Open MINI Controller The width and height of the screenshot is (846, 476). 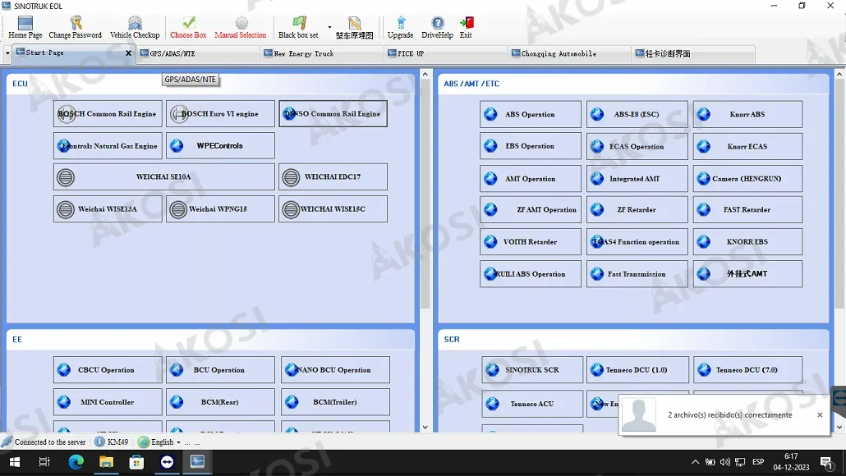108,402
